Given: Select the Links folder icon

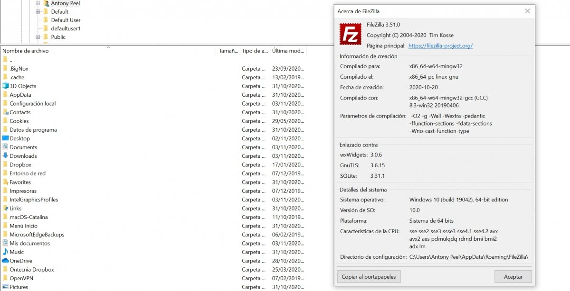Looking at the screenshot, I should [x=5, y=208].
